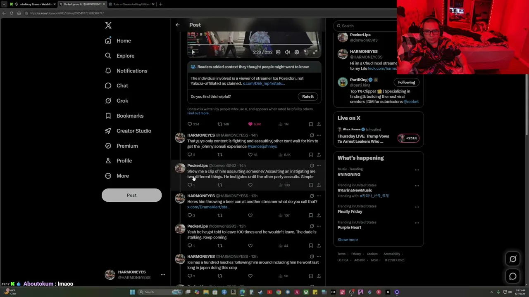
Task: Bookmark the 'Heres him throwing a beer can' tweet
Action: point(311,215)
